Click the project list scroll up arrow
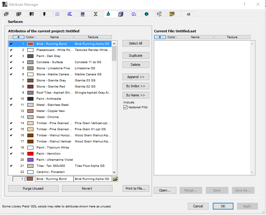Screen dimensions: 266x215 point(114,44)
